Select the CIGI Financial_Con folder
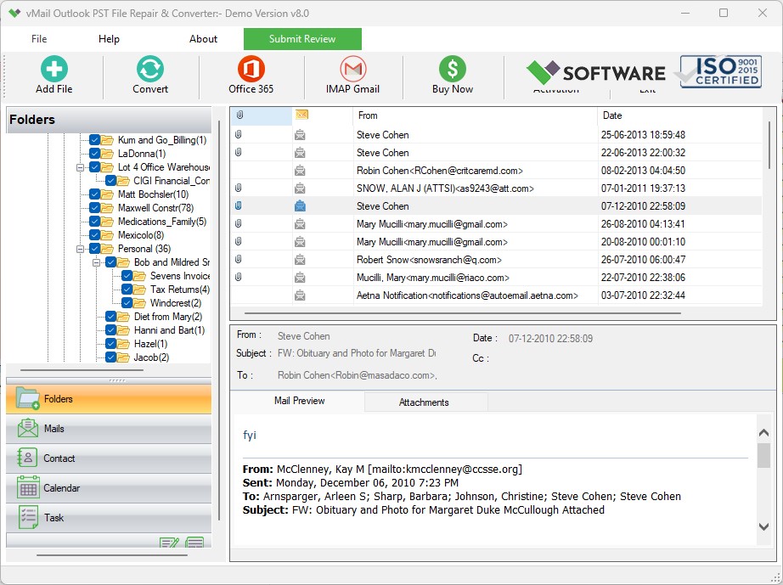 point(172,181)
